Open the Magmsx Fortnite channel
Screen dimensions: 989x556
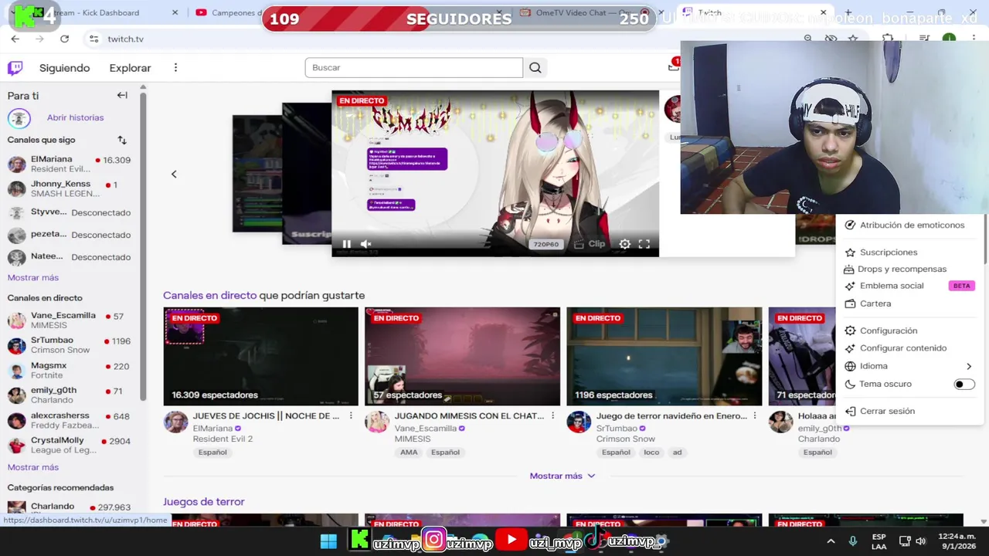70,370
